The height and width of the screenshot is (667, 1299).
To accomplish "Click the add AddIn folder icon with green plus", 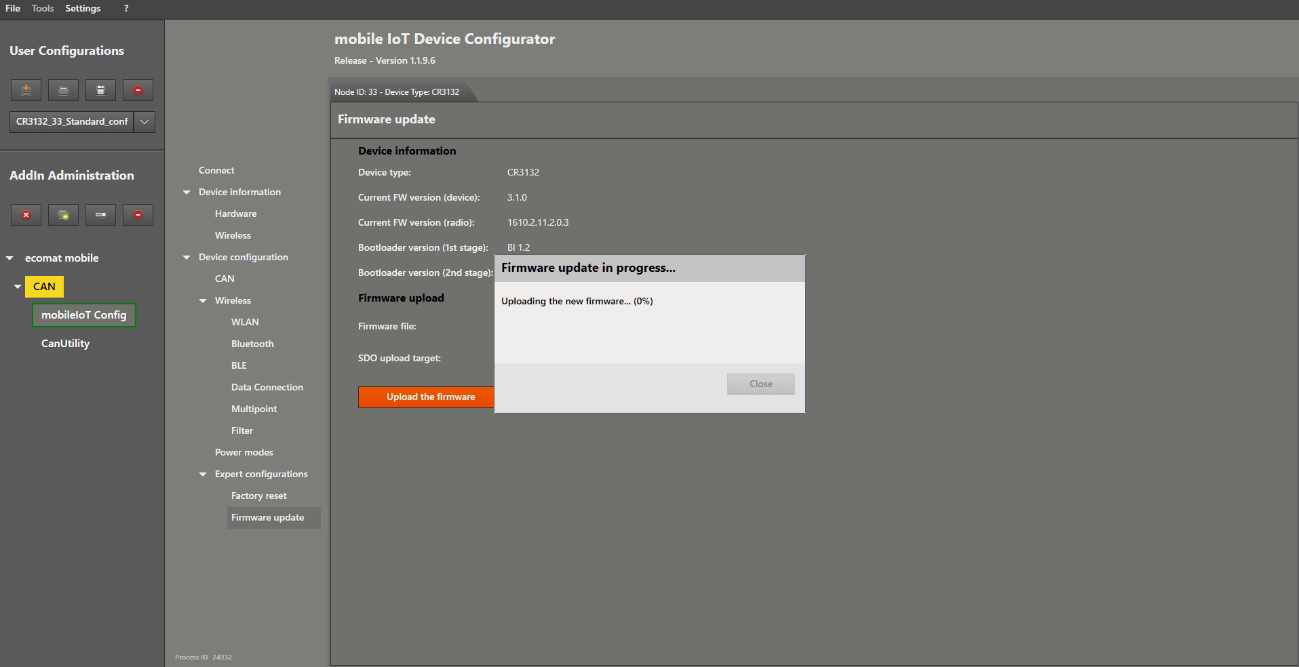I will click(x=63, y=215).
